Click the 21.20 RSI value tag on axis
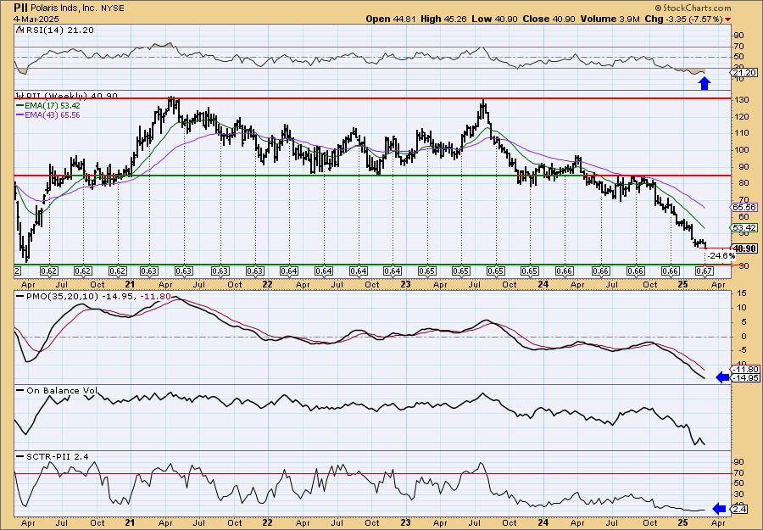The image size is (763, 530). (x=744, y=73)
